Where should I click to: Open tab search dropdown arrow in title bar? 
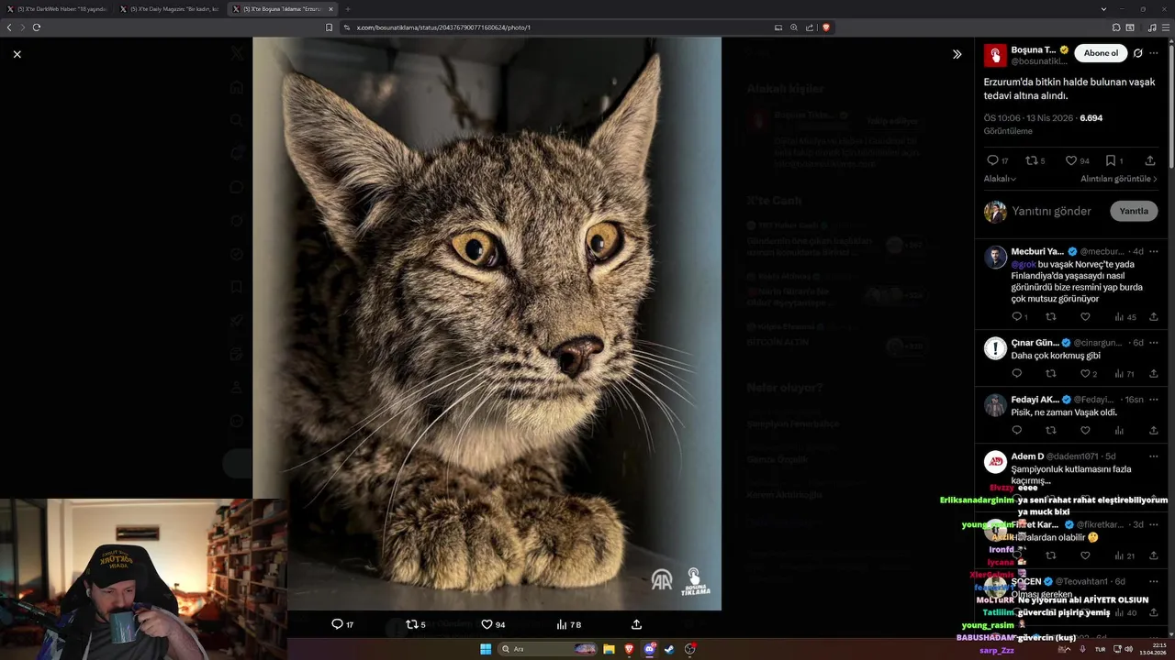[x=1102, y=9]
